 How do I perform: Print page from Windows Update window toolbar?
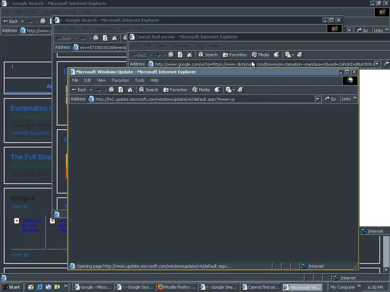click(x=241, y=90)
